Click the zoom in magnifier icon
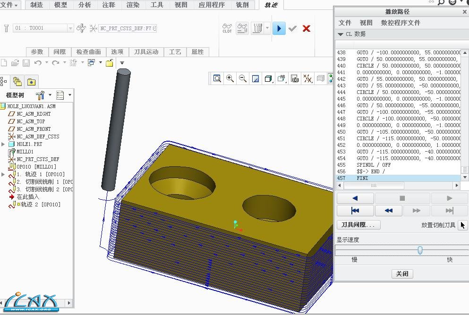 click(x=230, y=78)
